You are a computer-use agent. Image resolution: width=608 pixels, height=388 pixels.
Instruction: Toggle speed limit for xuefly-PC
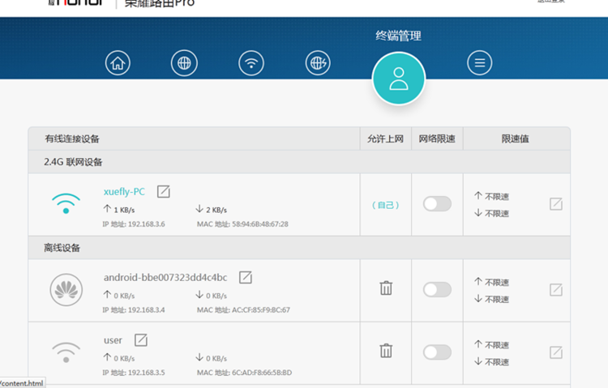(437, 204)
